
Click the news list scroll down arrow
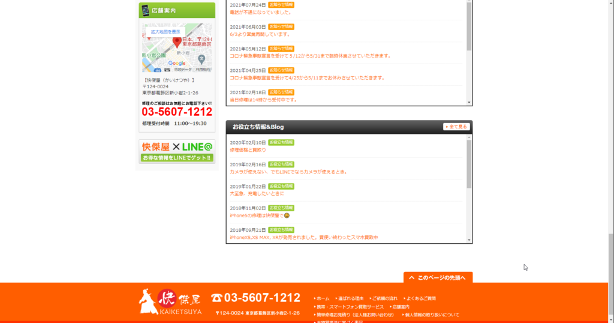(469, 103)
